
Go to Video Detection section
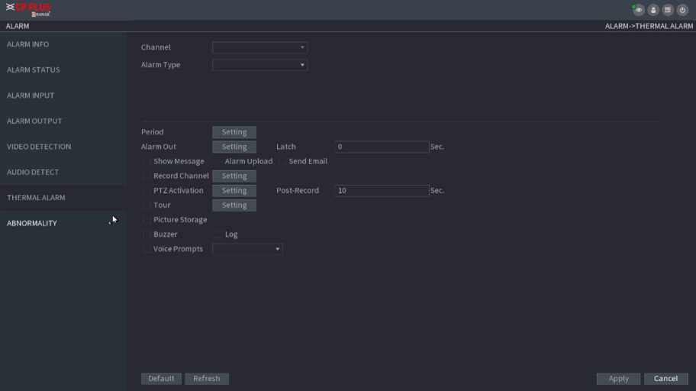39,147
